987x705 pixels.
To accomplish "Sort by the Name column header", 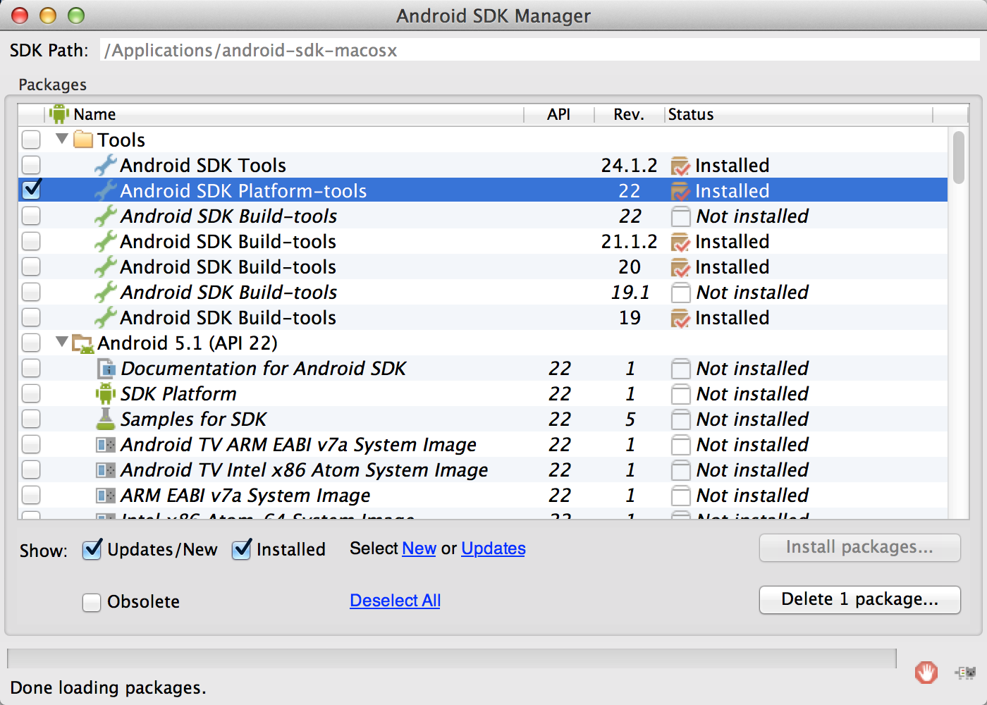I will click(286, 114).
